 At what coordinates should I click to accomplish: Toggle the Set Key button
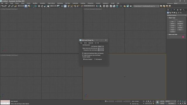point(162,104)
